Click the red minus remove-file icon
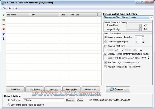 pyautogui.click(x=4, y=24)
